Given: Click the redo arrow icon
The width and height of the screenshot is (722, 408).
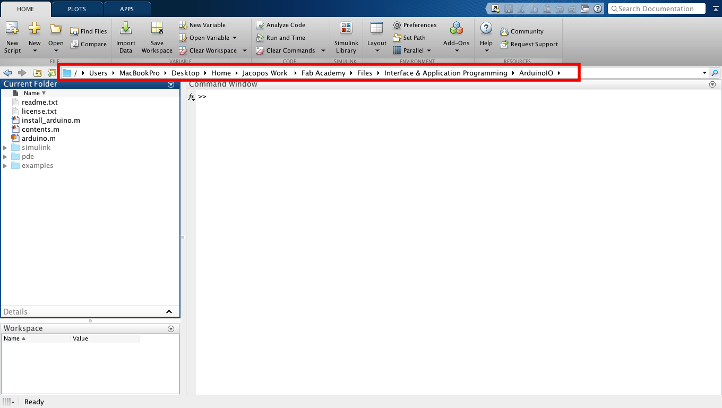Looking at the screenshot, I should [x=572, y=8].
